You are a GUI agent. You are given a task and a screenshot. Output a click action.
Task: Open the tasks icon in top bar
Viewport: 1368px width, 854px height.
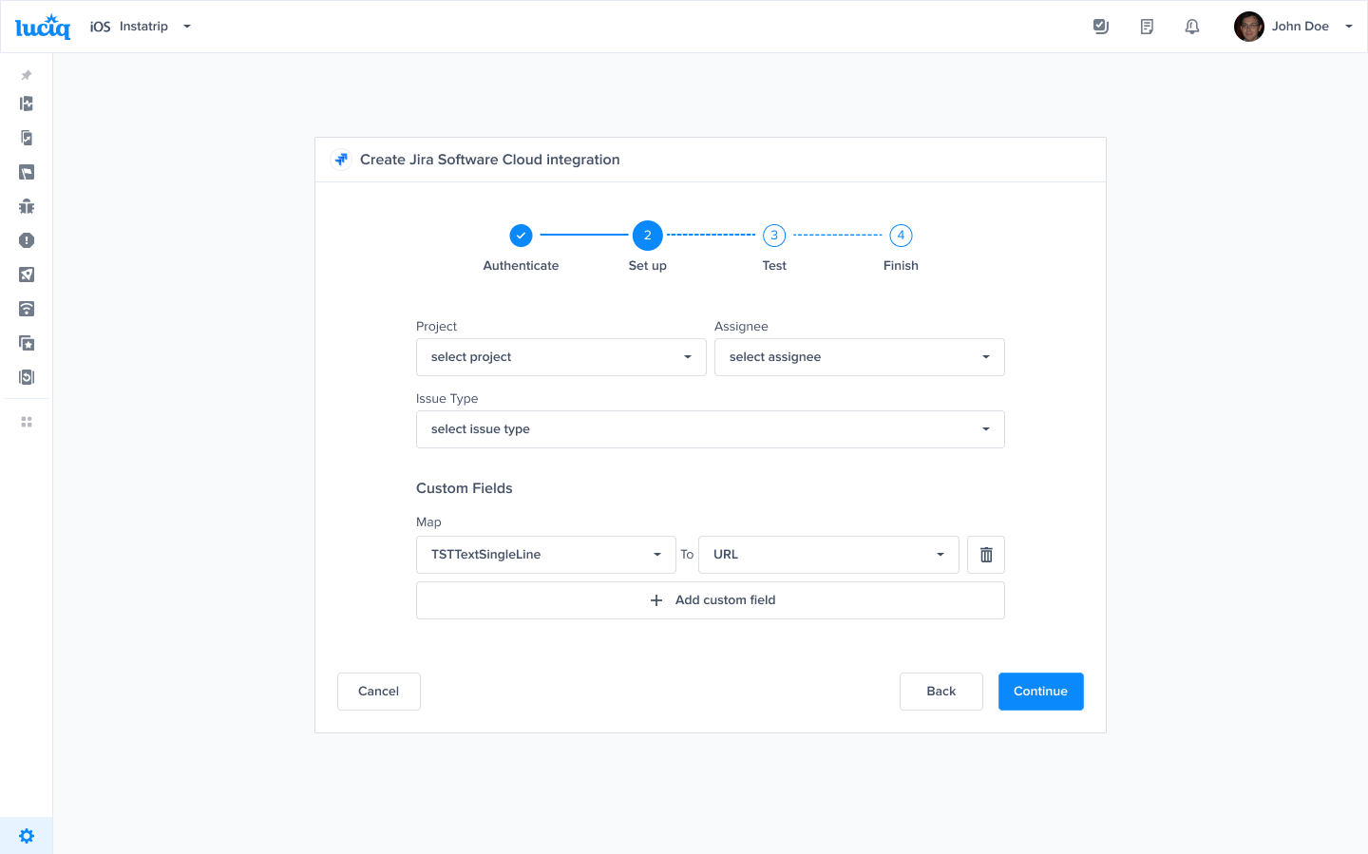coord(1101,26)
